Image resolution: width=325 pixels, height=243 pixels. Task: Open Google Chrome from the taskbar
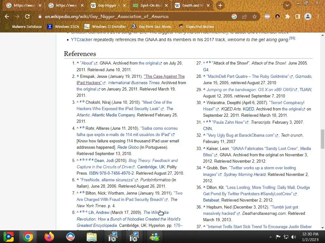28,237
